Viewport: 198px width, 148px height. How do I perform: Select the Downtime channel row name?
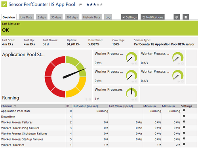8,117
